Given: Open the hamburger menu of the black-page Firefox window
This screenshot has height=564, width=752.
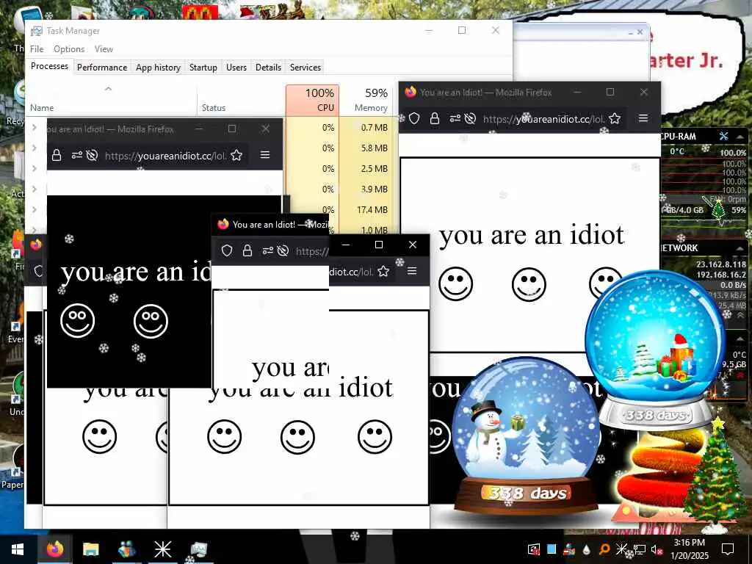Looking at the screenshot, I should pyautogui.click(x=264, y=154).
